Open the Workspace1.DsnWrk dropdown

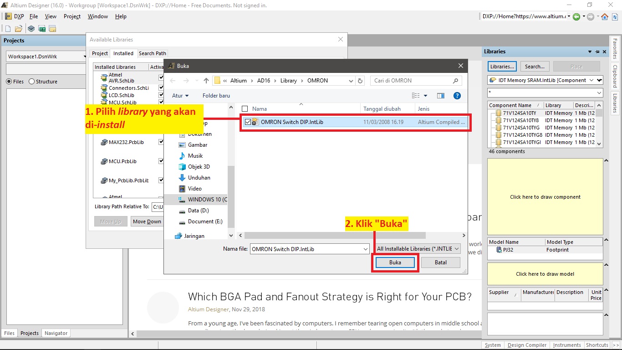pos(84,57)
